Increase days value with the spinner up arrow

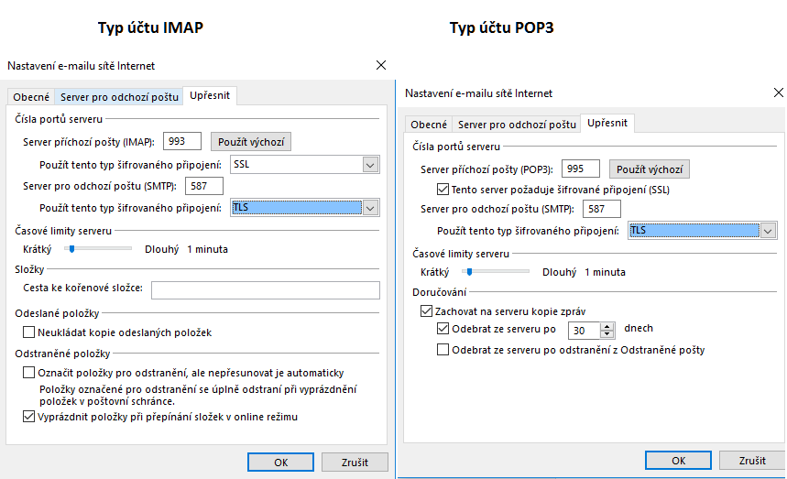point(607,326)
